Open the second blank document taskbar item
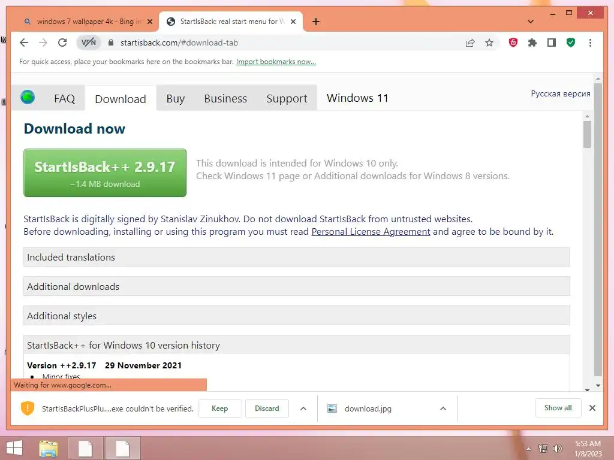614x460 pixels. point(122,448)
